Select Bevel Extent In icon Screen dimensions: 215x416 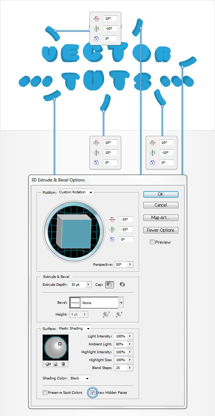pos(119,315)
